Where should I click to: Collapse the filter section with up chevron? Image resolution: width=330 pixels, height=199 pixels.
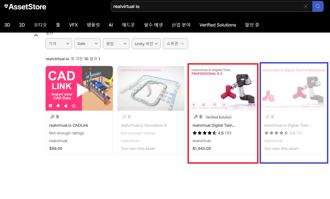(x=36, y=35)
